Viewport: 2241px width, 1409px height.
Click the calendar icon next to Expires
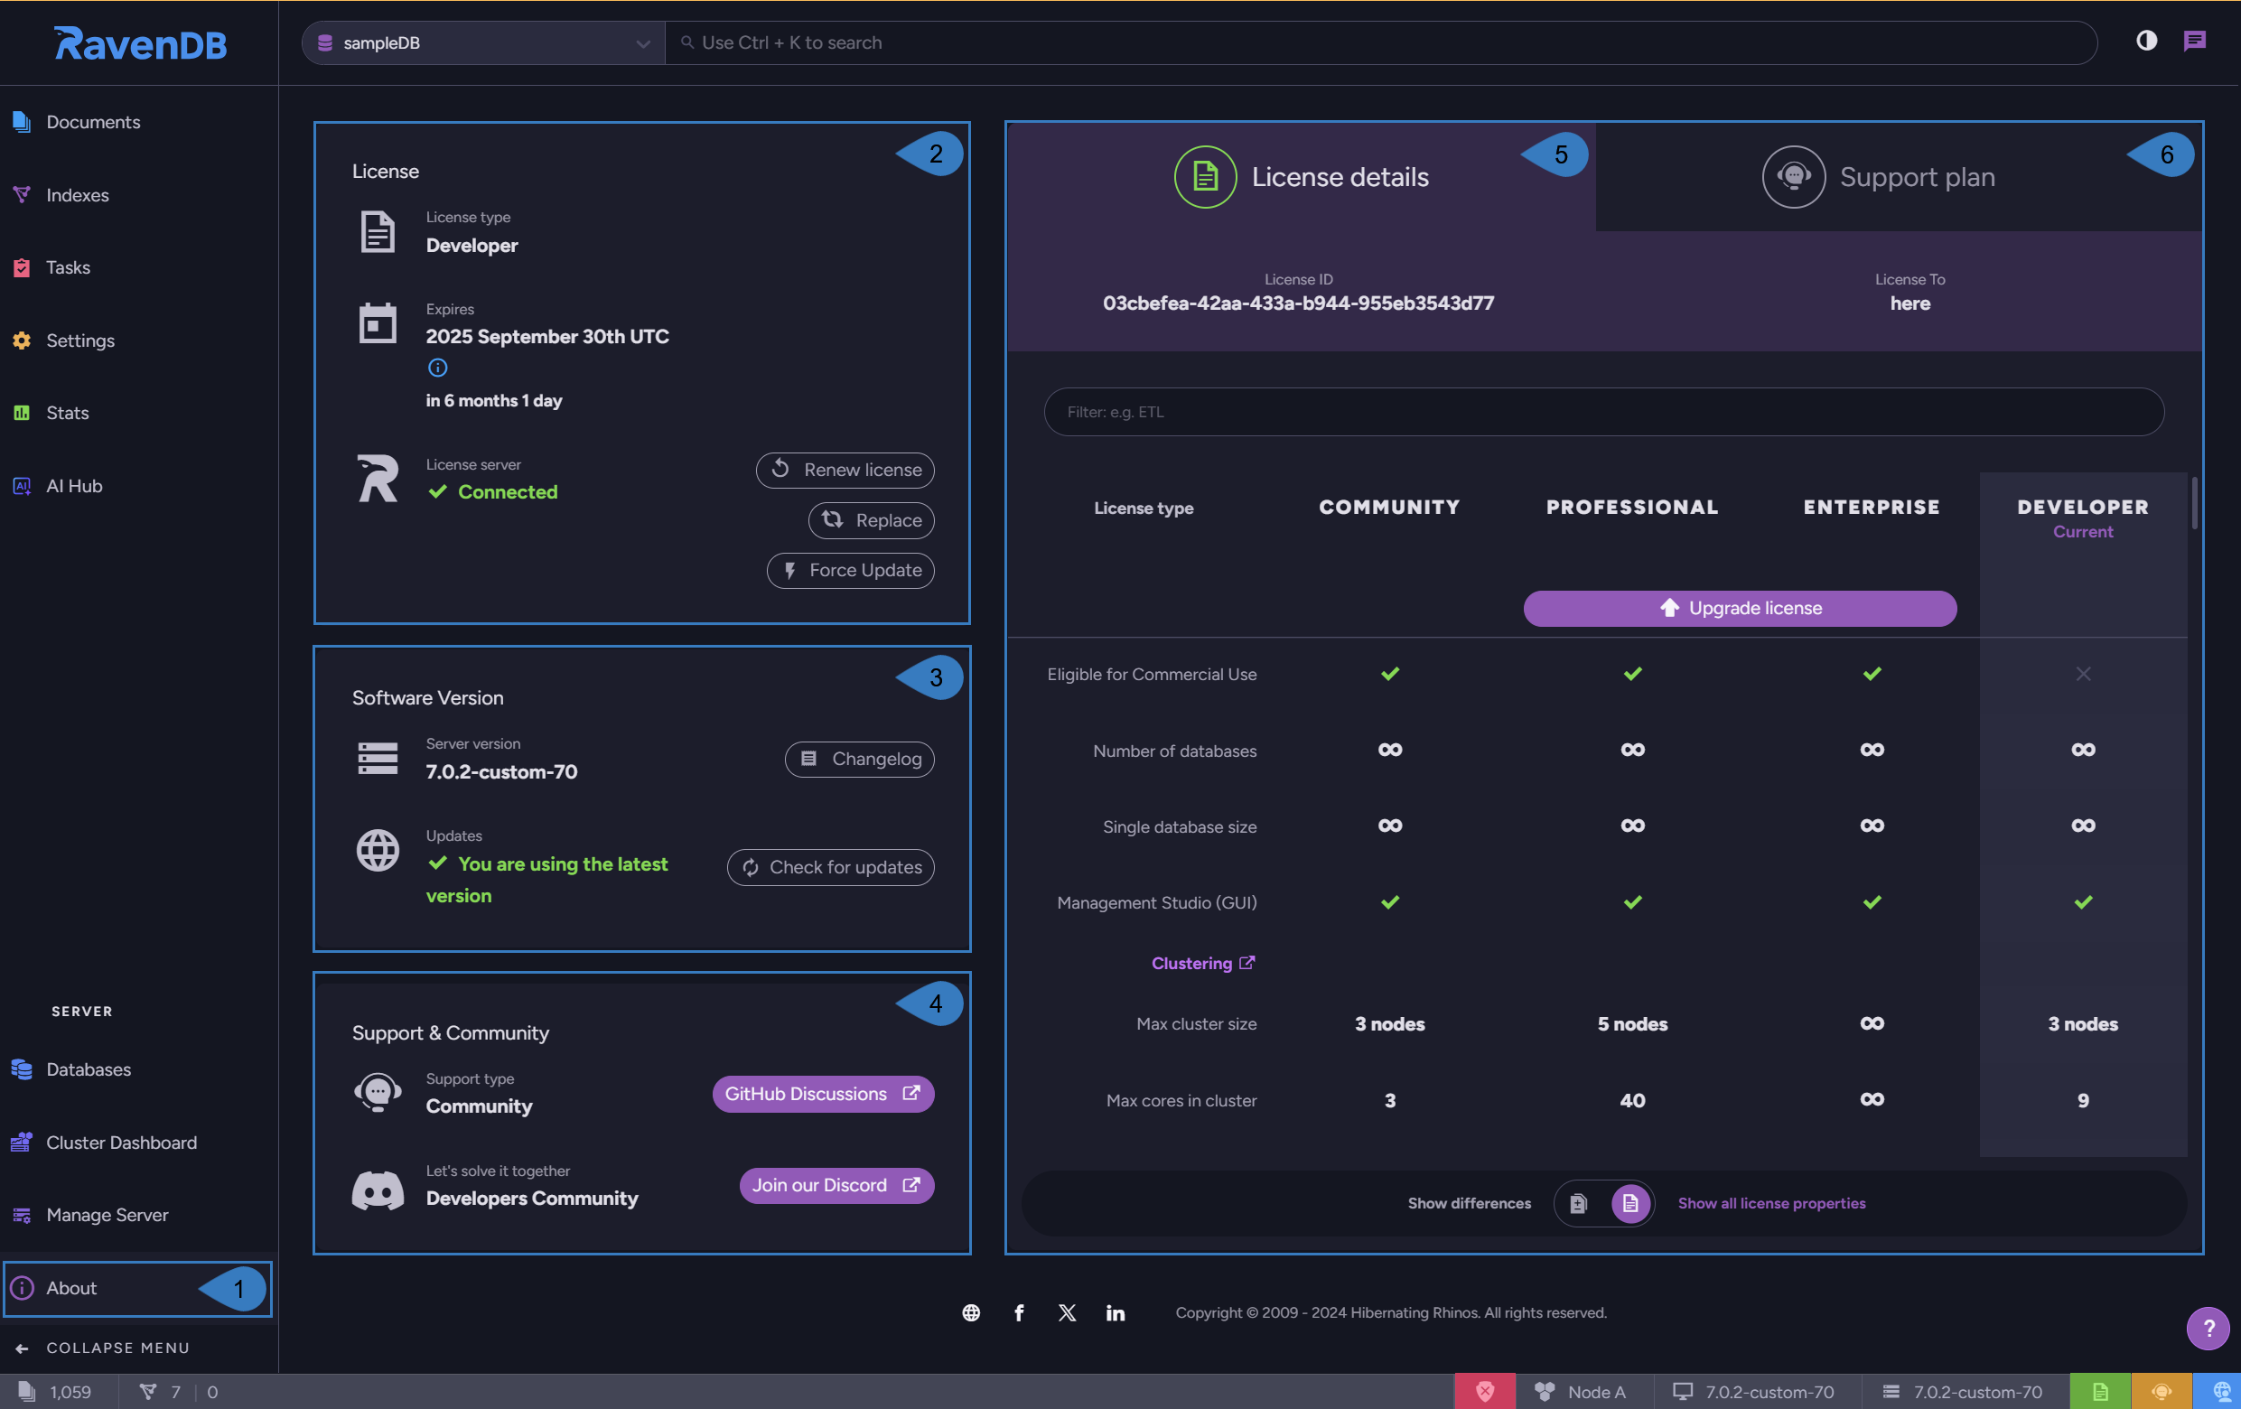(x=377, y=322)
